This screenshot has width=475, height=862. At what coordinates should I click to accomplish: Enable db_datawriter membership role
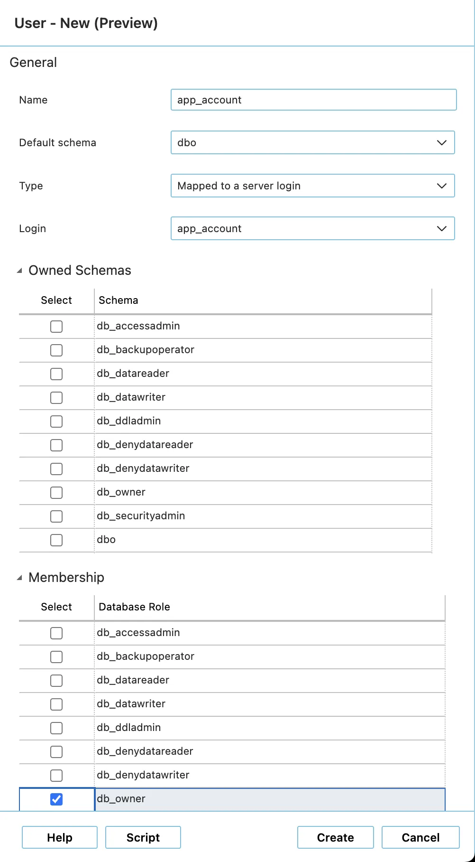[x=56, y=704]
